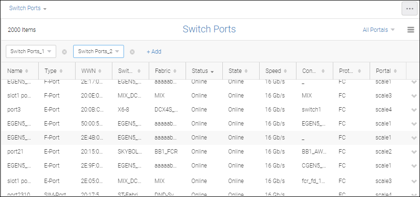Screen dimensions: 420x197
Task: Open the hamburger table menu
Action: click(x=411, y=30)
